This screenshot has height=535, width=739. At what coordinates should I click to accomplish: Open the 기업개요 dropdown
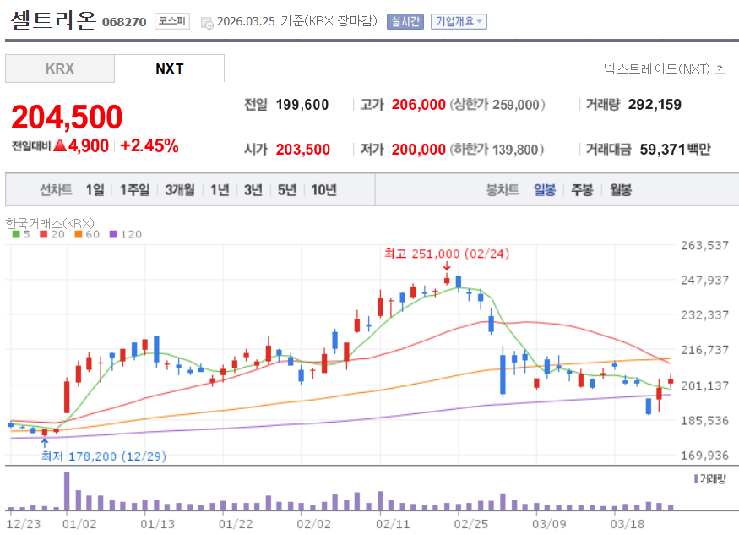click(x=459, y=22)
